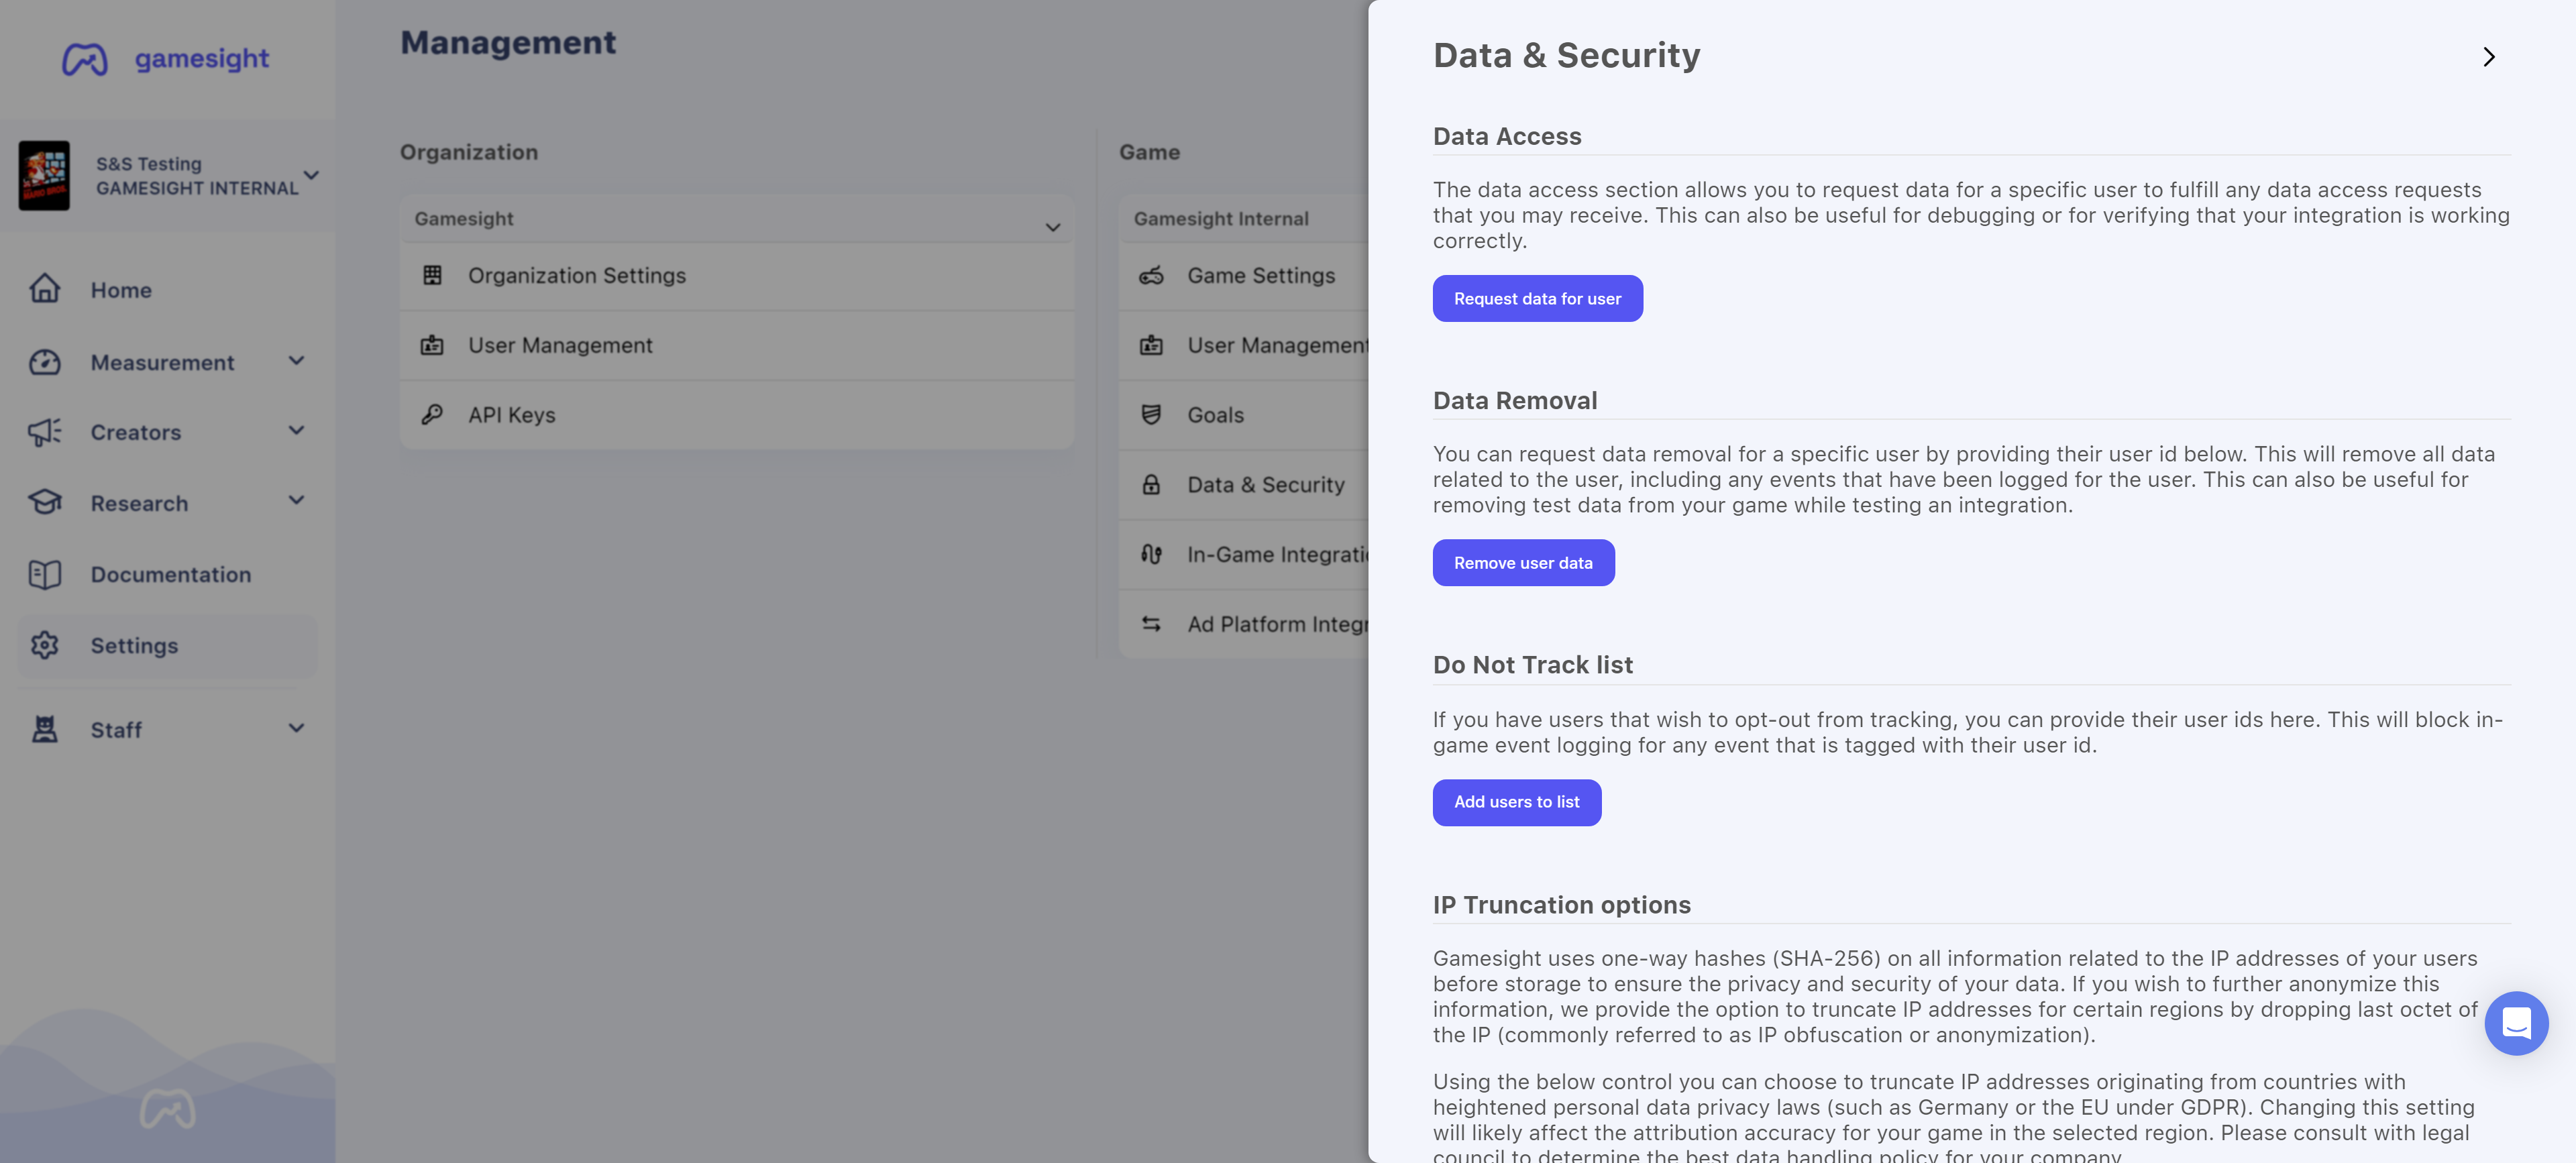Click the Measurement gauge icon
This screenshot has width=2576, height=1163.
click(45, 362)
